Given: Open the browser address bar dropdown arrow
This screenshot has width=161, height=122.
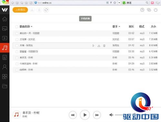Looking at the screenshot, I should pyautogui.click(x=119, y=3).
